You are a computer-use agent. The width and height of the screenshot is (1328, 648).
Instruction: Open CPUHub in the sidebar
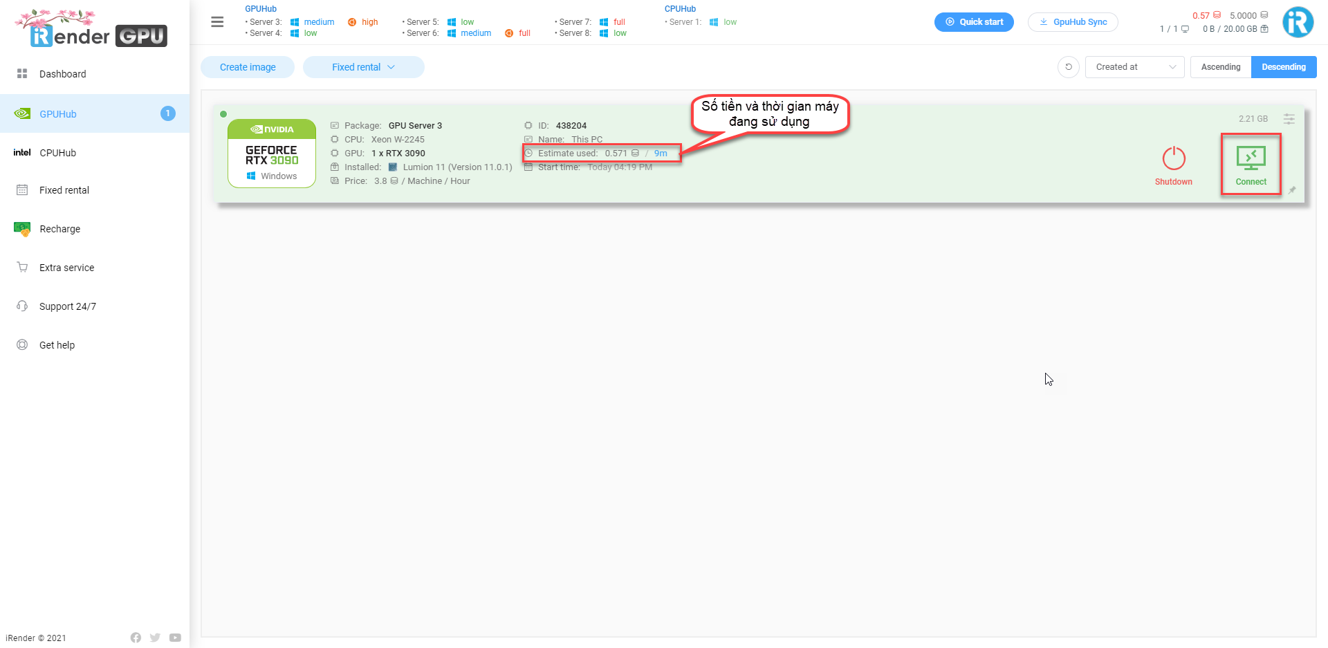[95, 153]
